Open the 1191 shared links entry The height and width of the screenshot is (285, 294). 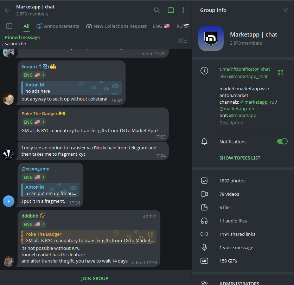[243, 234]
